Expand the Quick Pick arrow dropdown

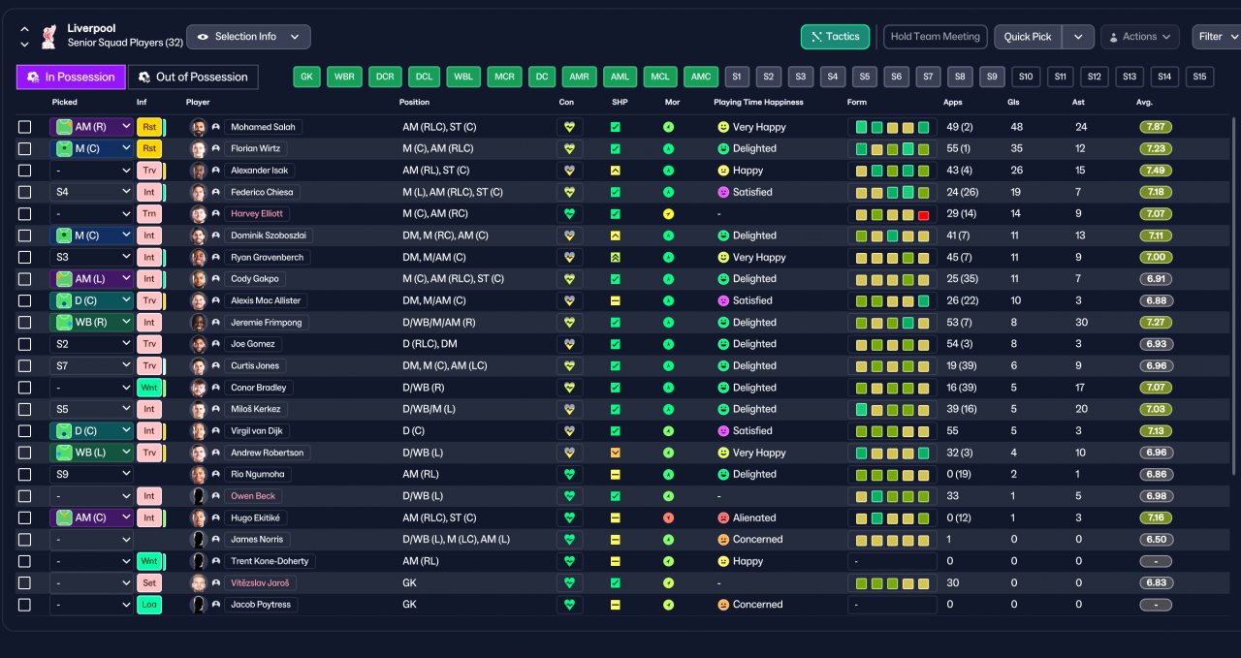click(1078, 37)
